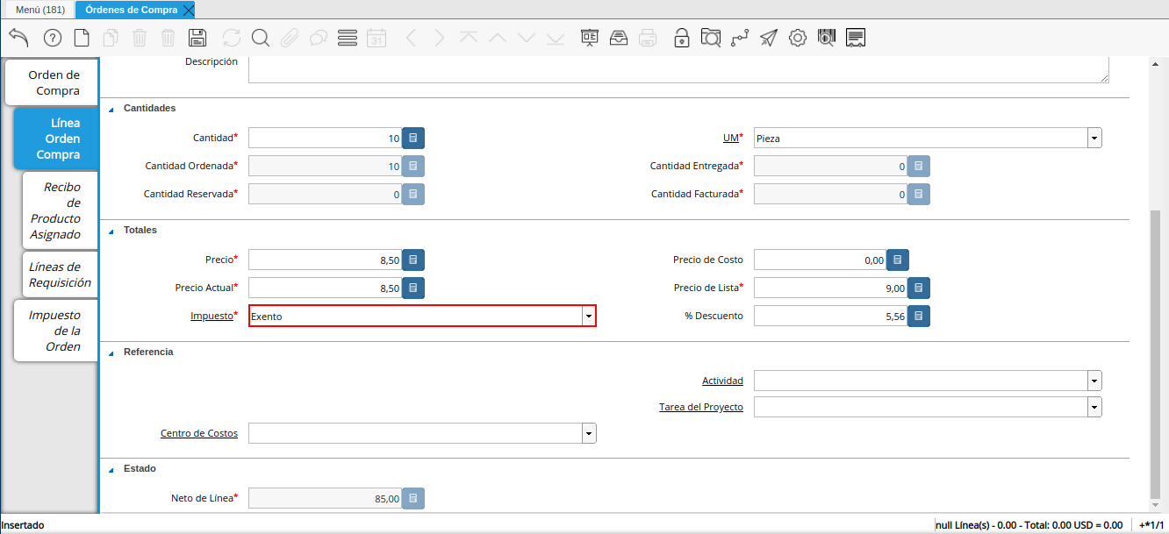Image resolution: width=1169 pixels, height=534 pixels.
Task: Collapse the Cantidades section
Action: 111,109
